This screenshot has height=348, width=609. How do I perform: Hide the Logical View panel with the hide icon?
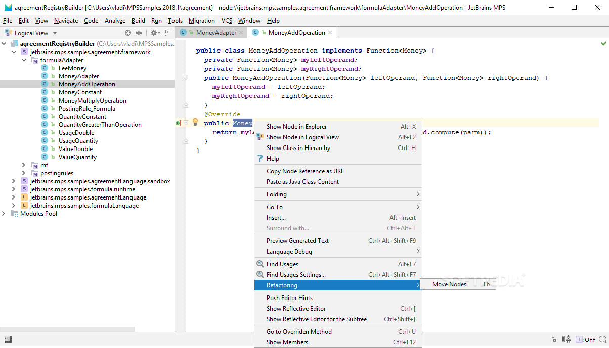click(167, 33)
